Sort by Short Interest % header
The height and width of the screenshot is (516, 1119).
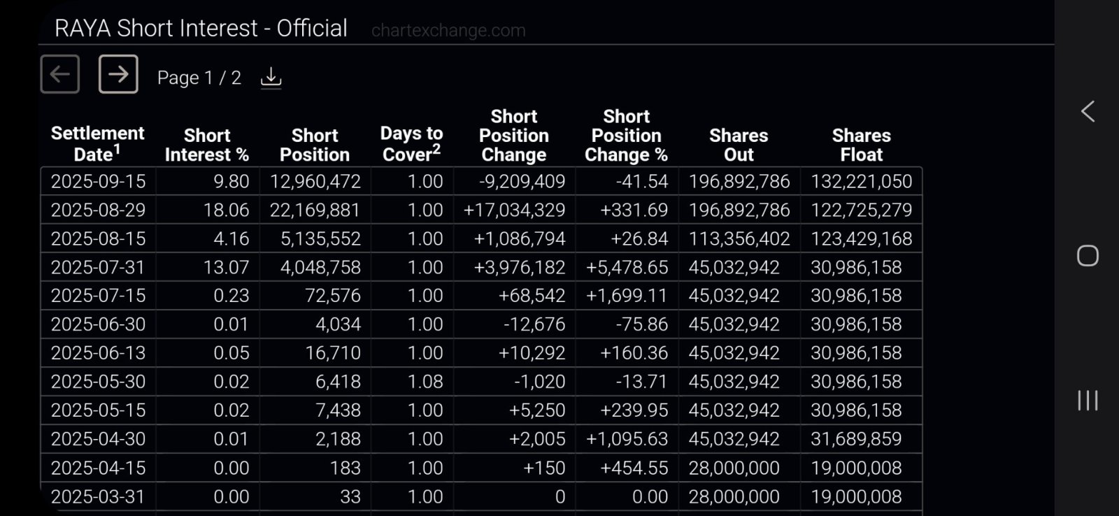coord(207,145)
